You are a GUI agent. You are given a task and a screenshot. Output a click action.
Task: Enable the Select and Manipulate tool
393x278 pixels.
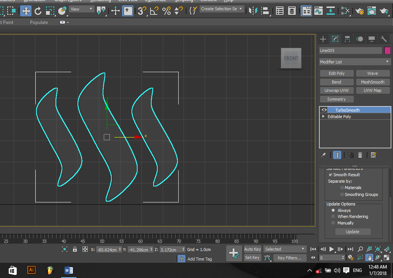tap(115, 11)
